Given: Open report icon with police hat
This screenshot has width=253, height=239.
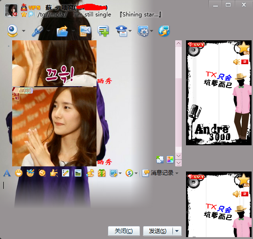Looking at the screenshot, I should (122, 30).
